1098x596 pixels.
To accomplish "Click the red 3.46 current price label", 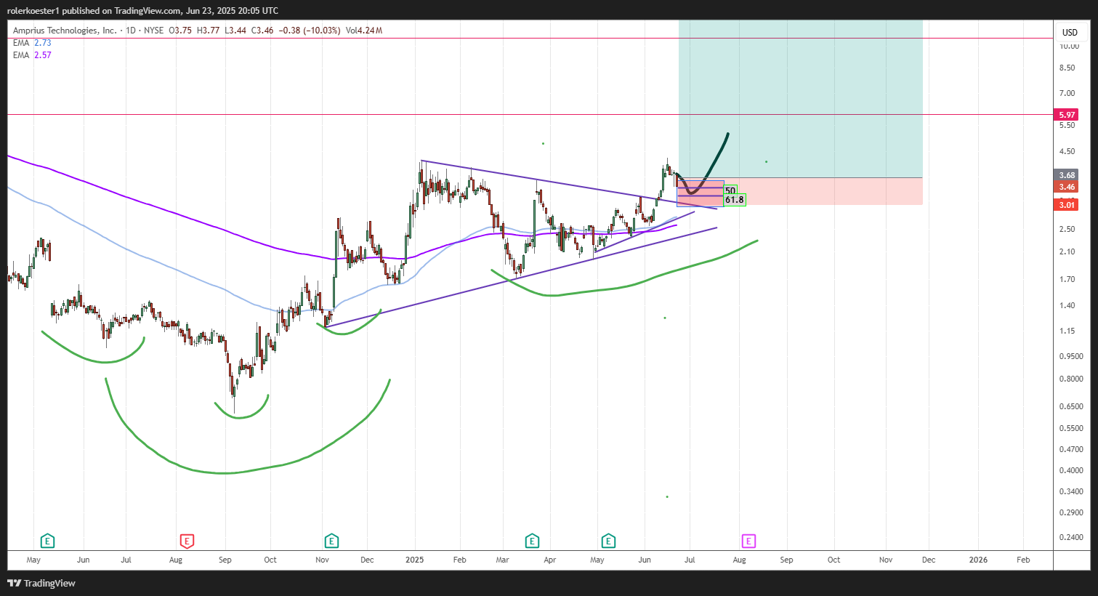I will (x=1067, y=187).
